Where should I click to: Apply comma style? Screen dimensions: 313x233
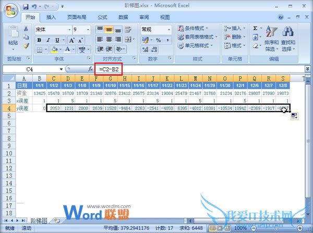tap(167, 40)
